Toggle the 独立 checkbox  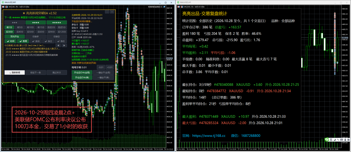48,41
